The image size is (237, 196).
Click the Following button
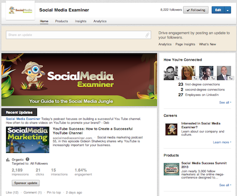(196, 10)
